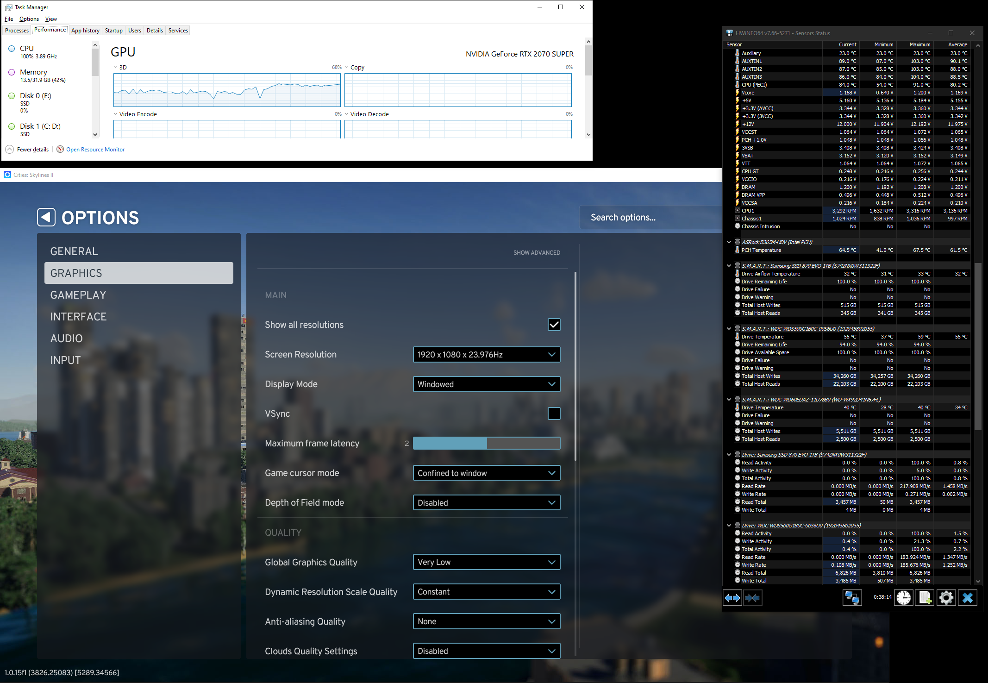Enable the VSync checkbox

coord(554,414)
